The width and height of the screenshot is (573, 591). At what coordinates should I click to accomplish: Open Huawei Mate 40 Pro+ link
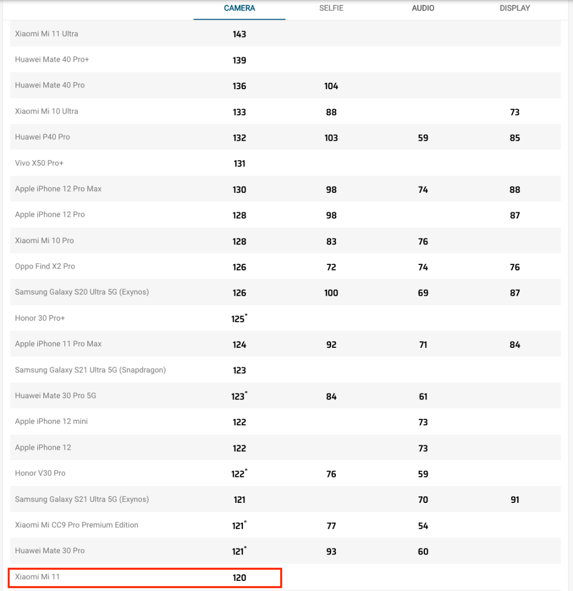(x=52, y=59)
